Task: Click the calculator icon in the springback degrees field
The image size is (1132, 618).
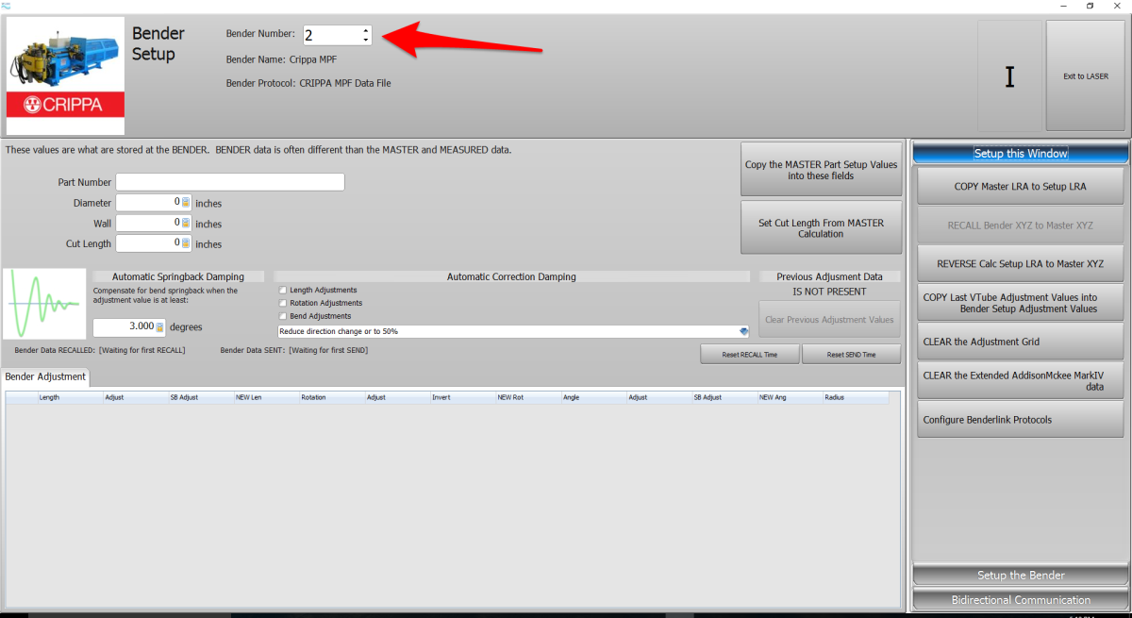Action: [159, 327]
